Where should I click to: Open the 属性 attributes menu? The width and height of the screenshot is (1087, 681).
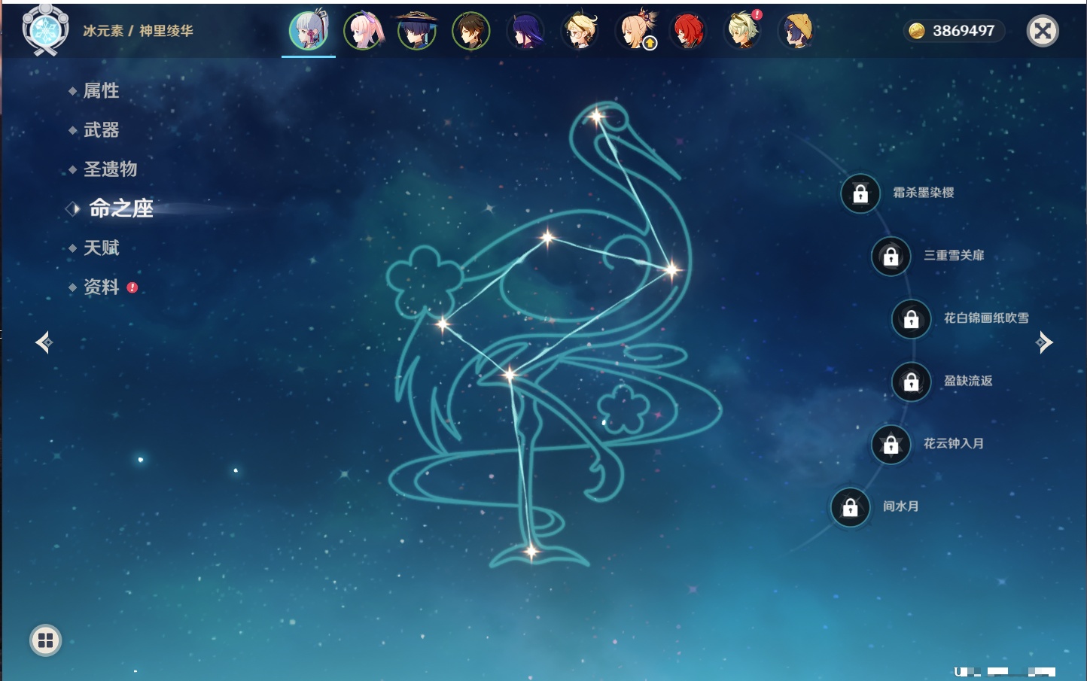click(x=101, y=91)
